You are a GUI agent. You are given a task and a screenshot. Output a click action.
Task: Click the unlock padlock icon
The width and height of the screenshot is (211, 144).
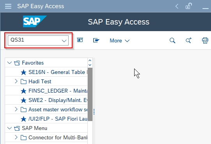pyautogui.click(x=189, y=6)
